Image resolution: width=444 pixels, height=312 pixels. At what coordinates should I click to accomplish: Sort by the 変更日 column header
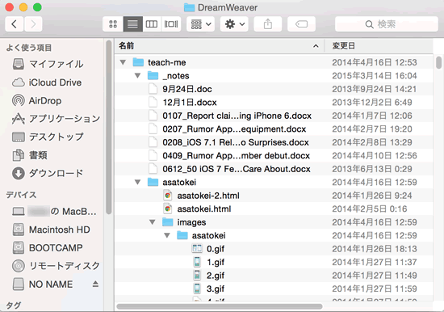click(379, 45)
